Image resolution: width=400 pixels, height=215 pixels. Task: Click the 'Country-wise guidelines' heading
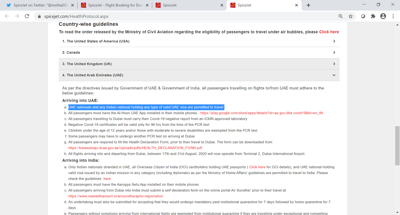[x=88, y=24]
